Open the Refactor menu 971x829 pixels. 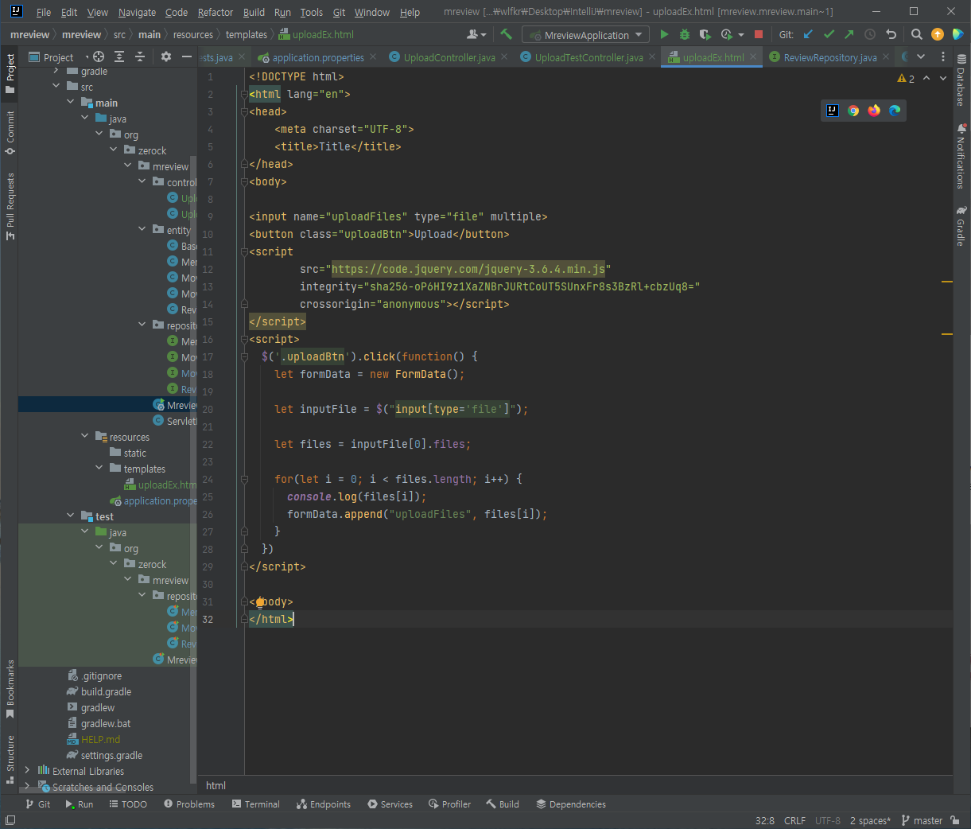pyautogui.click(x=216, y=12)
